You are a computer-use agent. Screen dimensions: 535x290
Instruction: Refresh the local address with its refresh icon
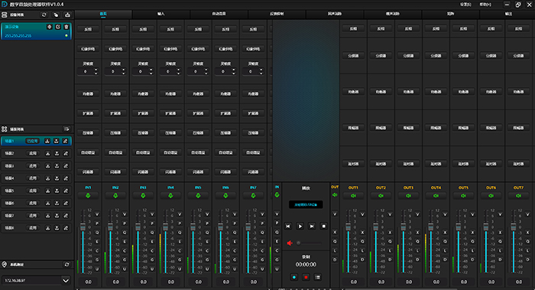point(67,265)
